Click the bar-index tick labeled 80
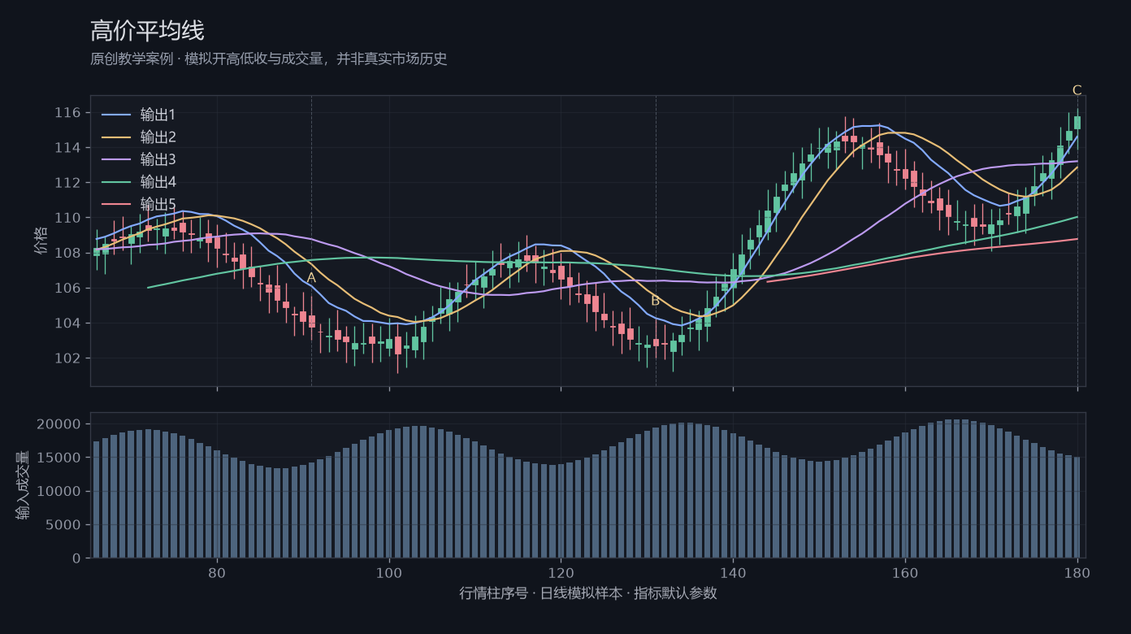This screenshot has height=634, width=1131. [217, 572]
